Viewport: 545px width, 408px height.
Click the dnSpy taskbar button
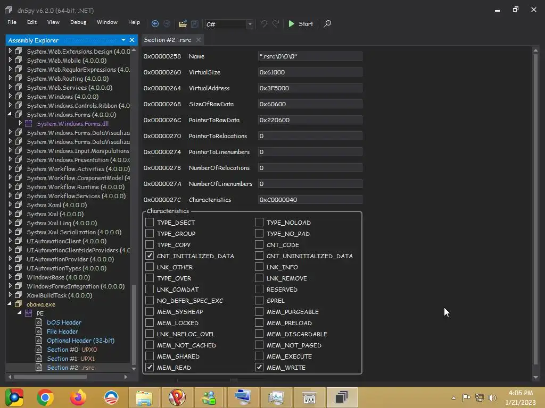point(342,397)
